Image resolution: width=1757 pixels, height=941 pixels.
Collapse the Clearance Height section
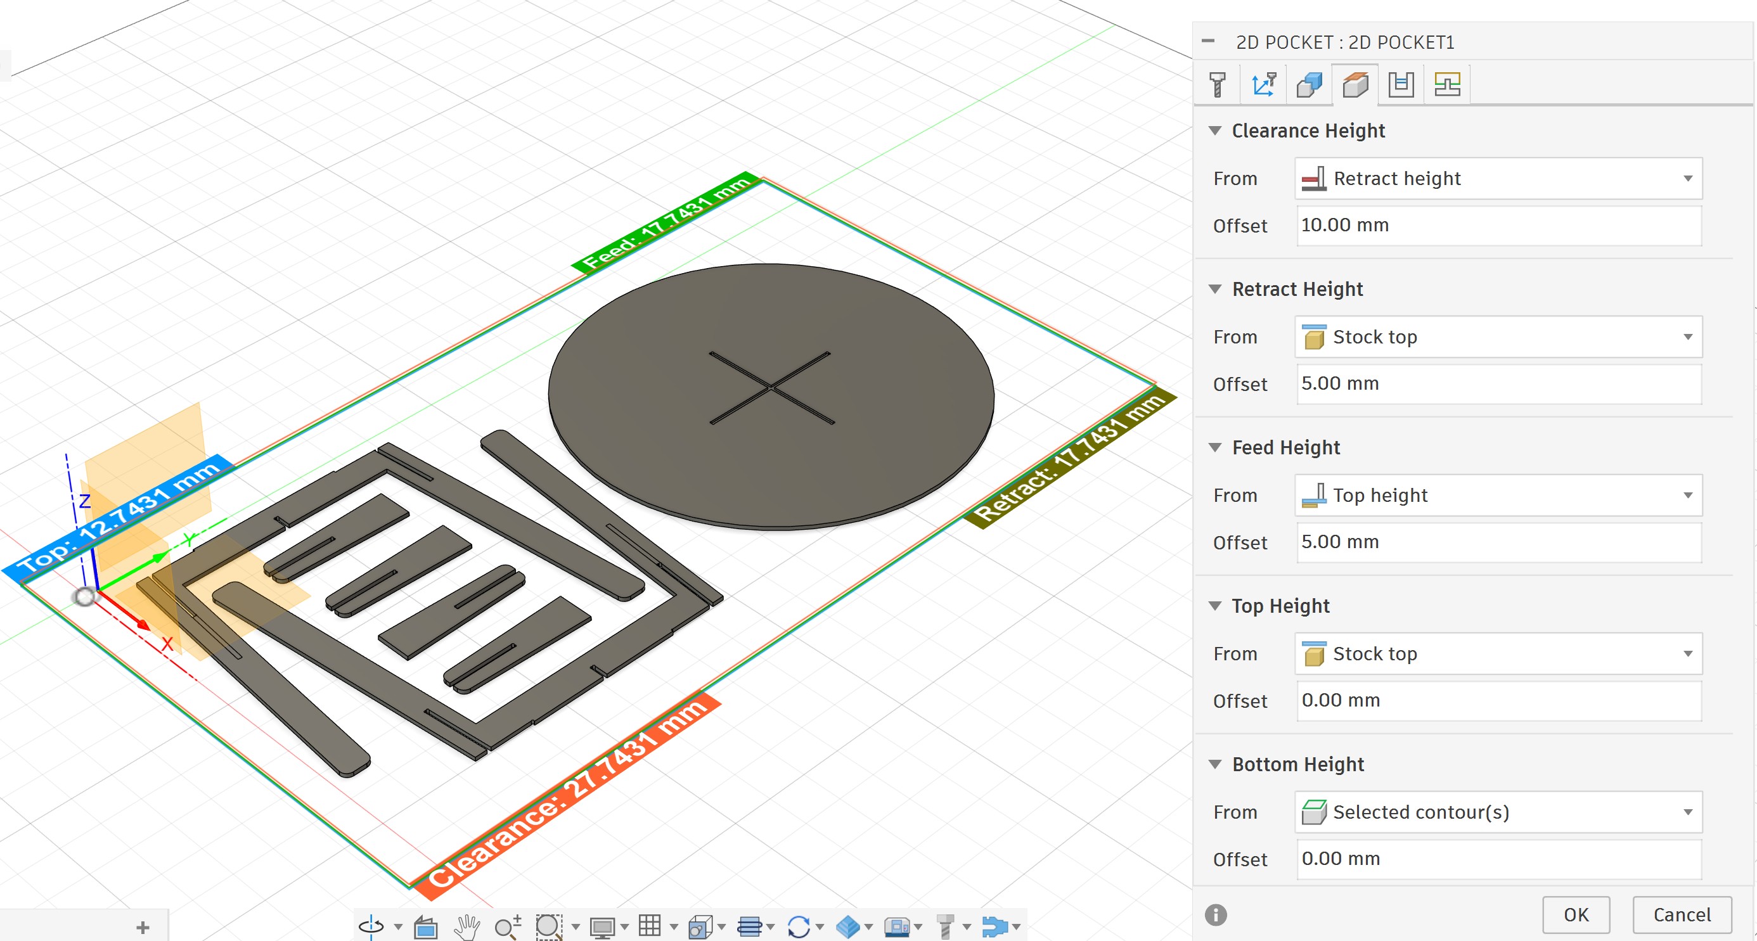[1215, 131]
